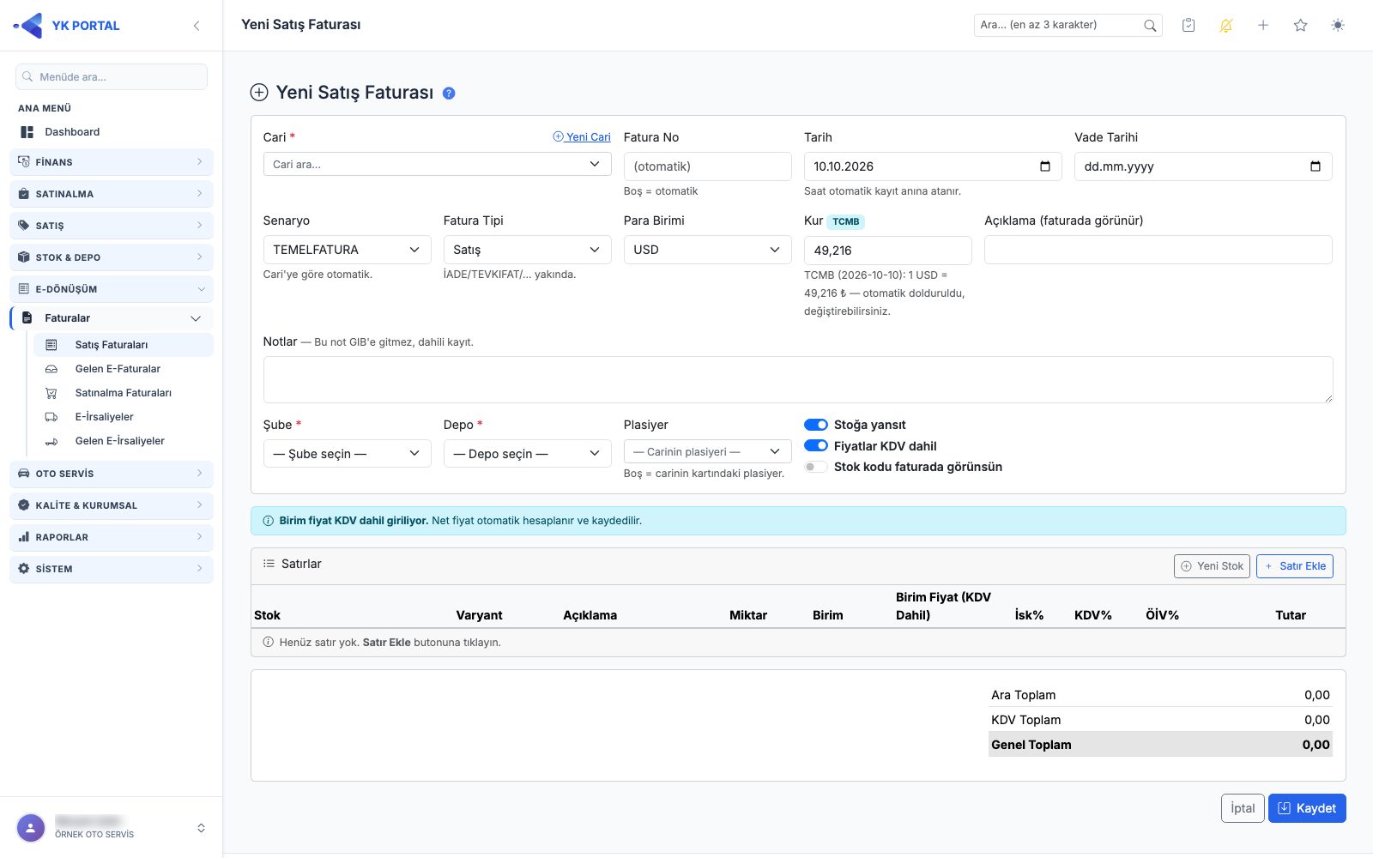Enable Stok kodu faturada görünsün switch
Screen dimensions: 1373x858
pos(816,467)
